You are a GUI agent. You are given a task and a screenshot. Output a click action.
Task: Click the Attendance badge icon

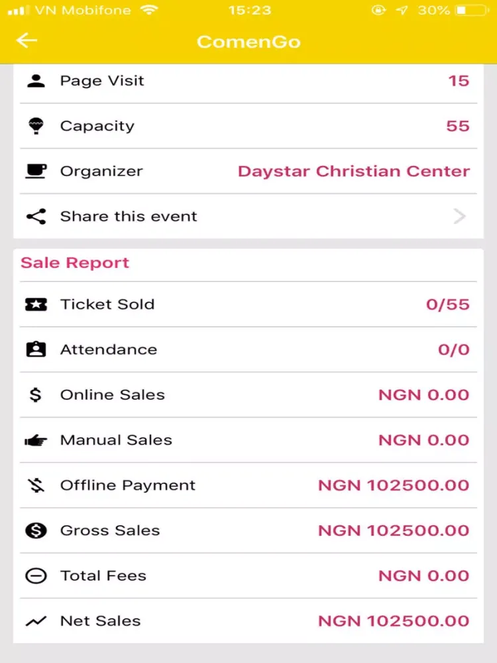click(x=36, y=349)
